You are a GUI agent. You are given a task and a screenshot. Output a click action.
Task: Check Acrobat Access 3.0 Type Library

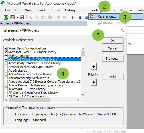coord(6,67)
